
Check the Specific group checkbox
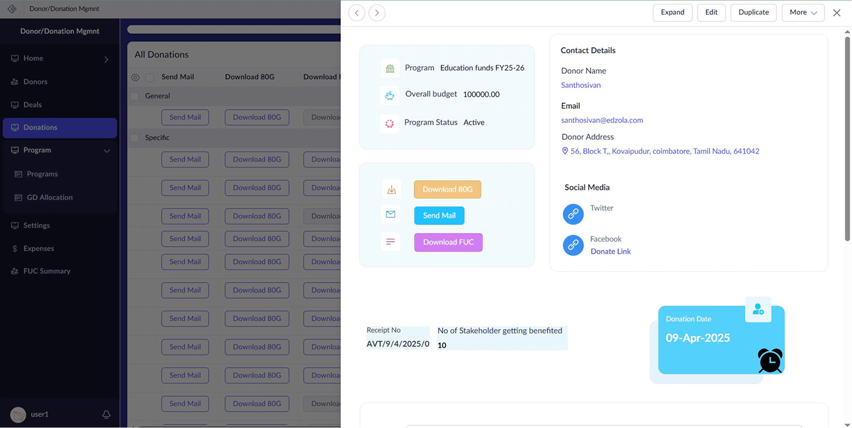(134, 138)
